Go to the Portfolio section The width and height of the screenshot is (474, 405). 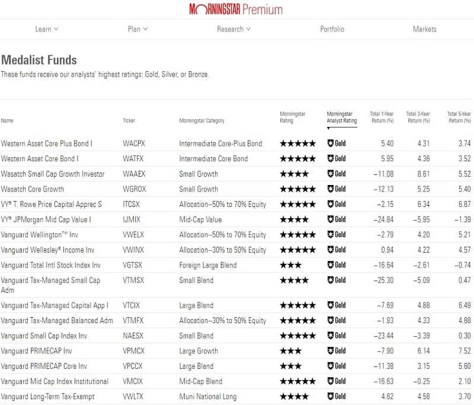click(332, 29)
